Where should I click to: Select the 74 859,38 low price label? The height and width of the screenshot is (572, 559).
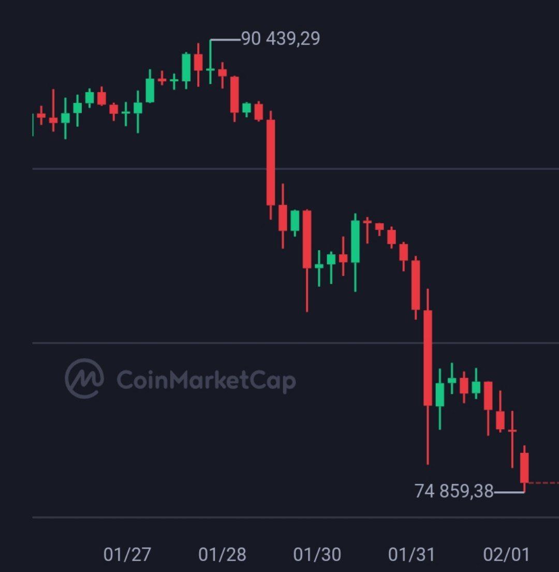[x=454, y=491]
